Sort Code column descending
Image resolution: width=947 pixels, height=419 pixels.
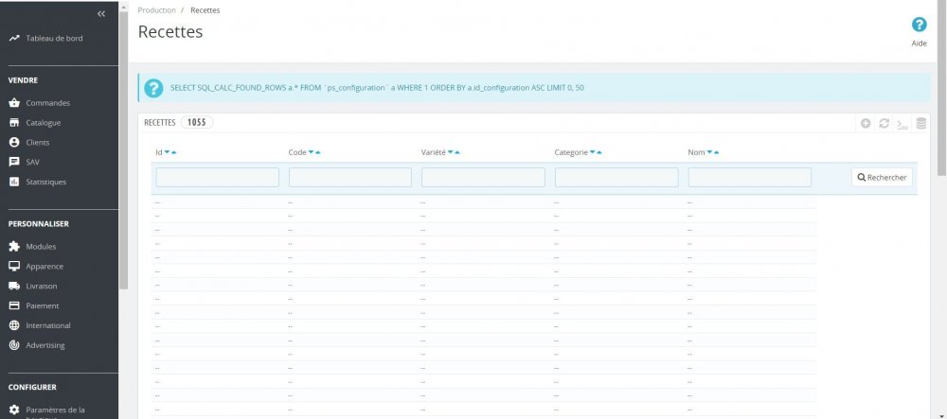pos(311,152)
